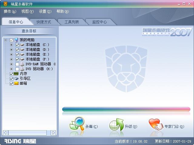This screenshot has height=145, width=194.
Task: Click the envelope icon beside 邮箱
Action: (x=16, y=83)
